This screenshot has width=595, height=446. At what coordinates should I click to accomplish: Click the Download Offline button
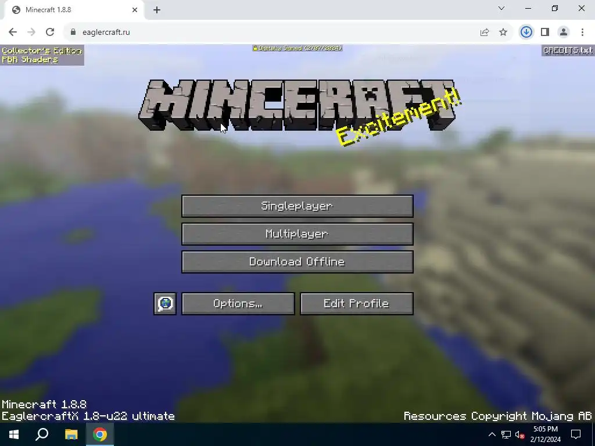297,262
